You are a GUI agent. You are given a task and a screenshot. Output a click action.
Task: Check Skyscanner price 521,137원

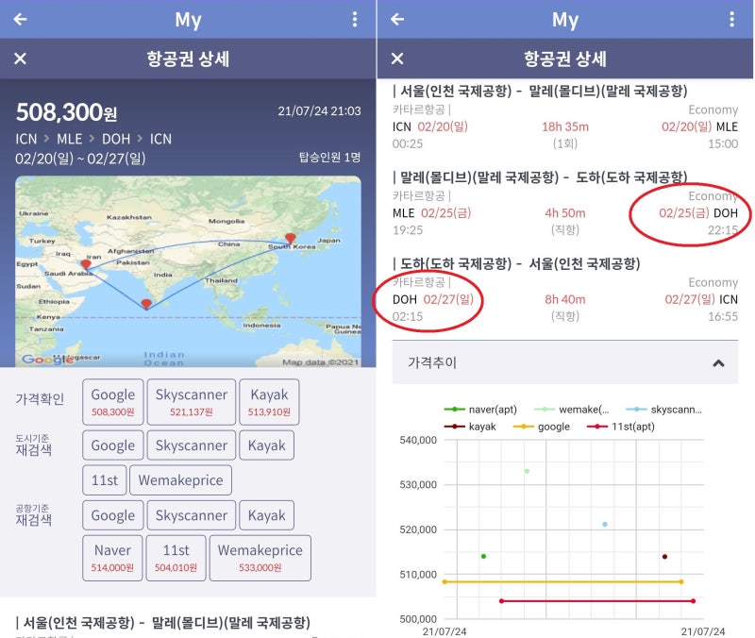tap(192, 402)
